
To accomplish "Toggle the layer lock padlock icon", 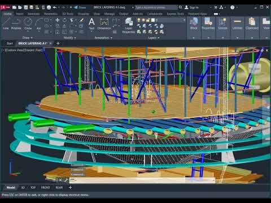I will tap(148, 20).
